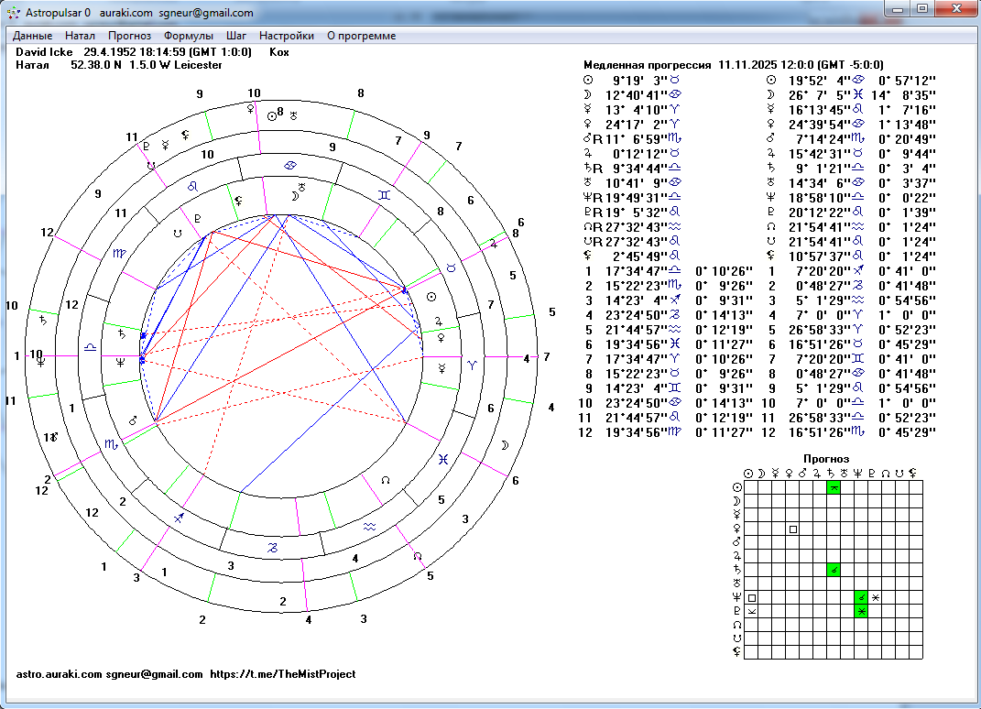Open the Формулы menu

(189, 36)
